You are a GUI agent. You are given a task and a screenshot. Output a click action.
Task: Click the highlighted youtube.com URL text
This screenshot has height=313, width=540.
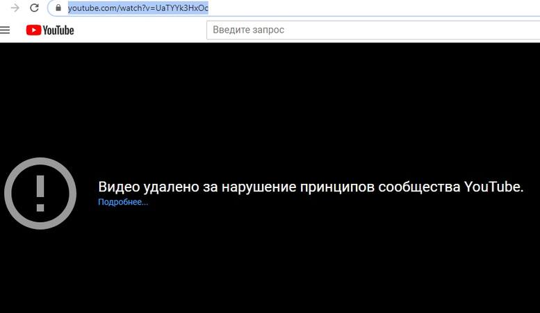96,8
